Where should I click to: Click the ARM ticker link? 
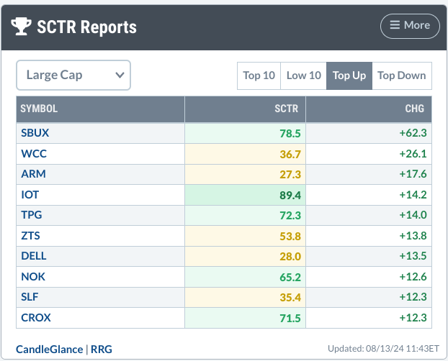point(33,174)
